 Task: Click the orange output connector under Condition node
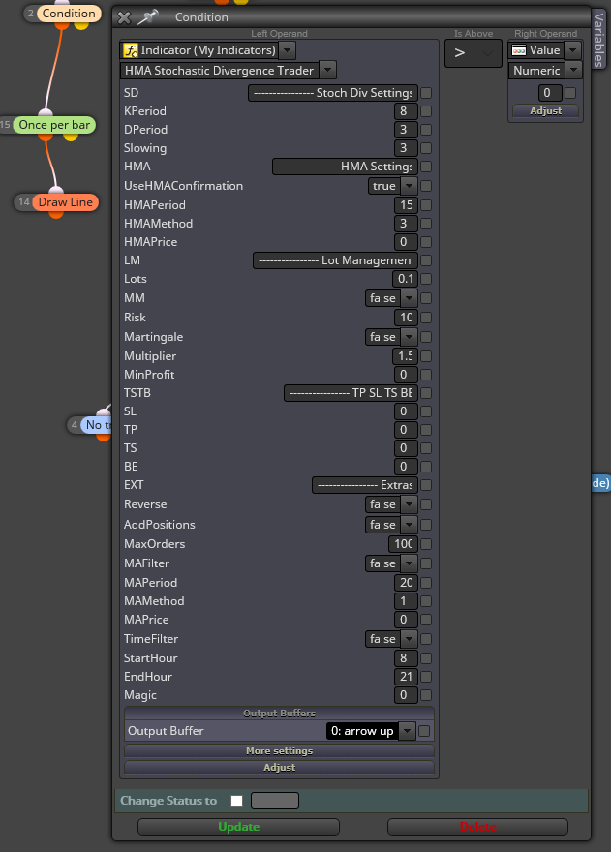coord(62,25)
